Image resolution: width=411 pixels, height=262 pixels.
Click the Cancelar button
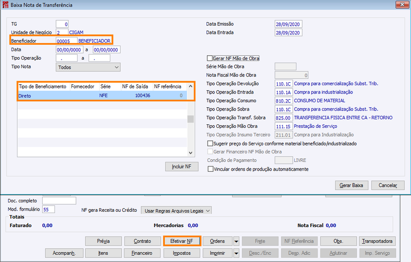pyautogui.click(x=388, y=185)
